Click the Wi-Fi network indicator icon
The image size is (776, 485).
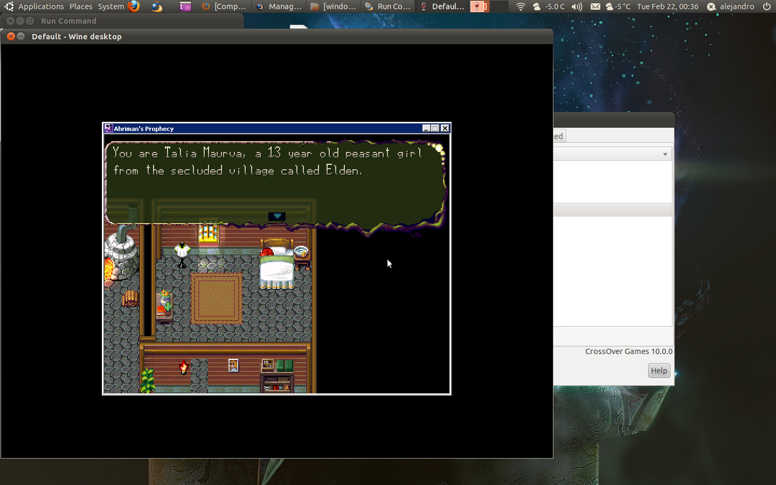(x=520, y=6)
